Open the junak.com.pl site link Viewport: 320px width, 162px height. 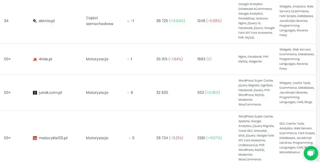click(x=50, y=93)
